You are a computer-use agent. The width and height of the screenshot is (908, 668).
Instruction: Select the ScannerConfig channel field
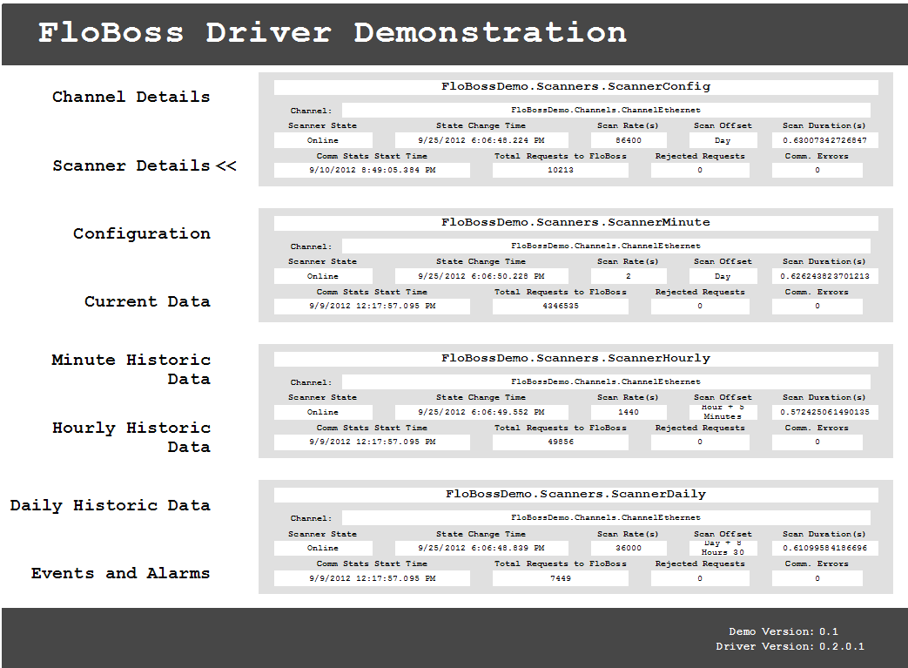click(x=606, y=110)
